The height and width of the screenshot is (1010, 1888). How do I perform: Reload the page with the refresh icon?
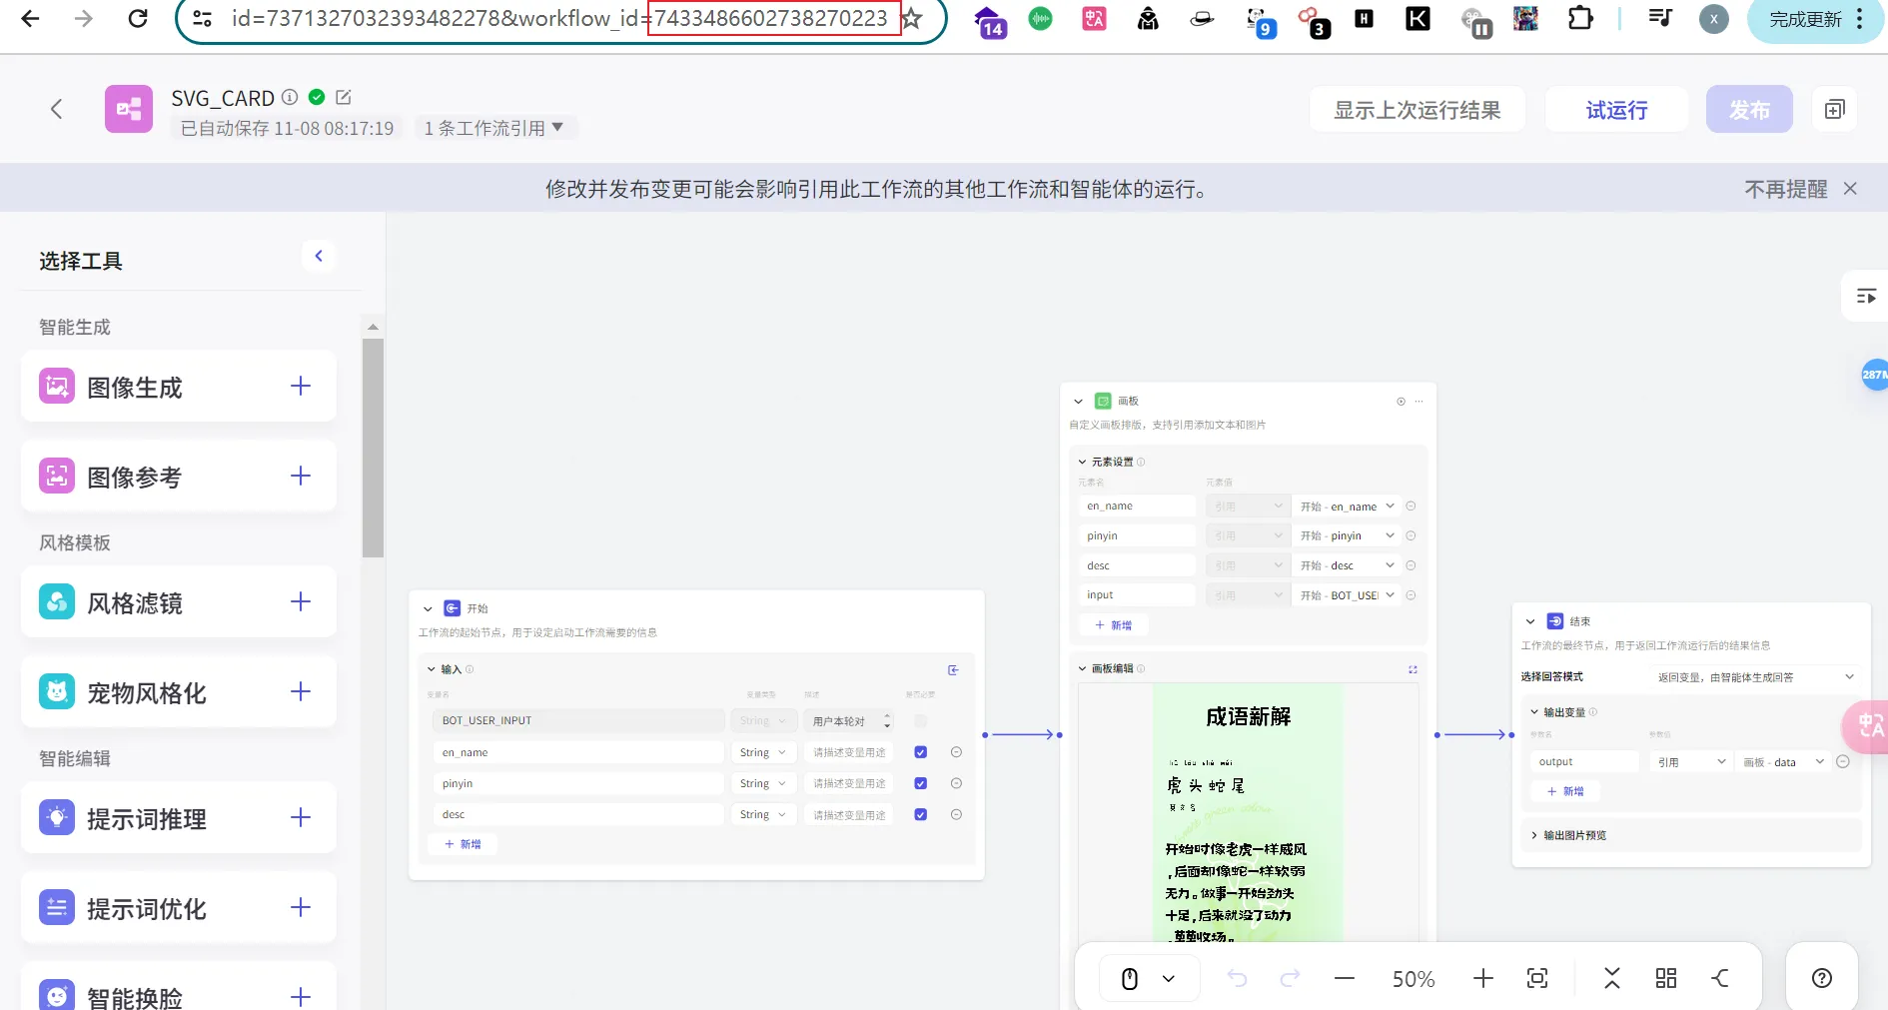(138, 18)
